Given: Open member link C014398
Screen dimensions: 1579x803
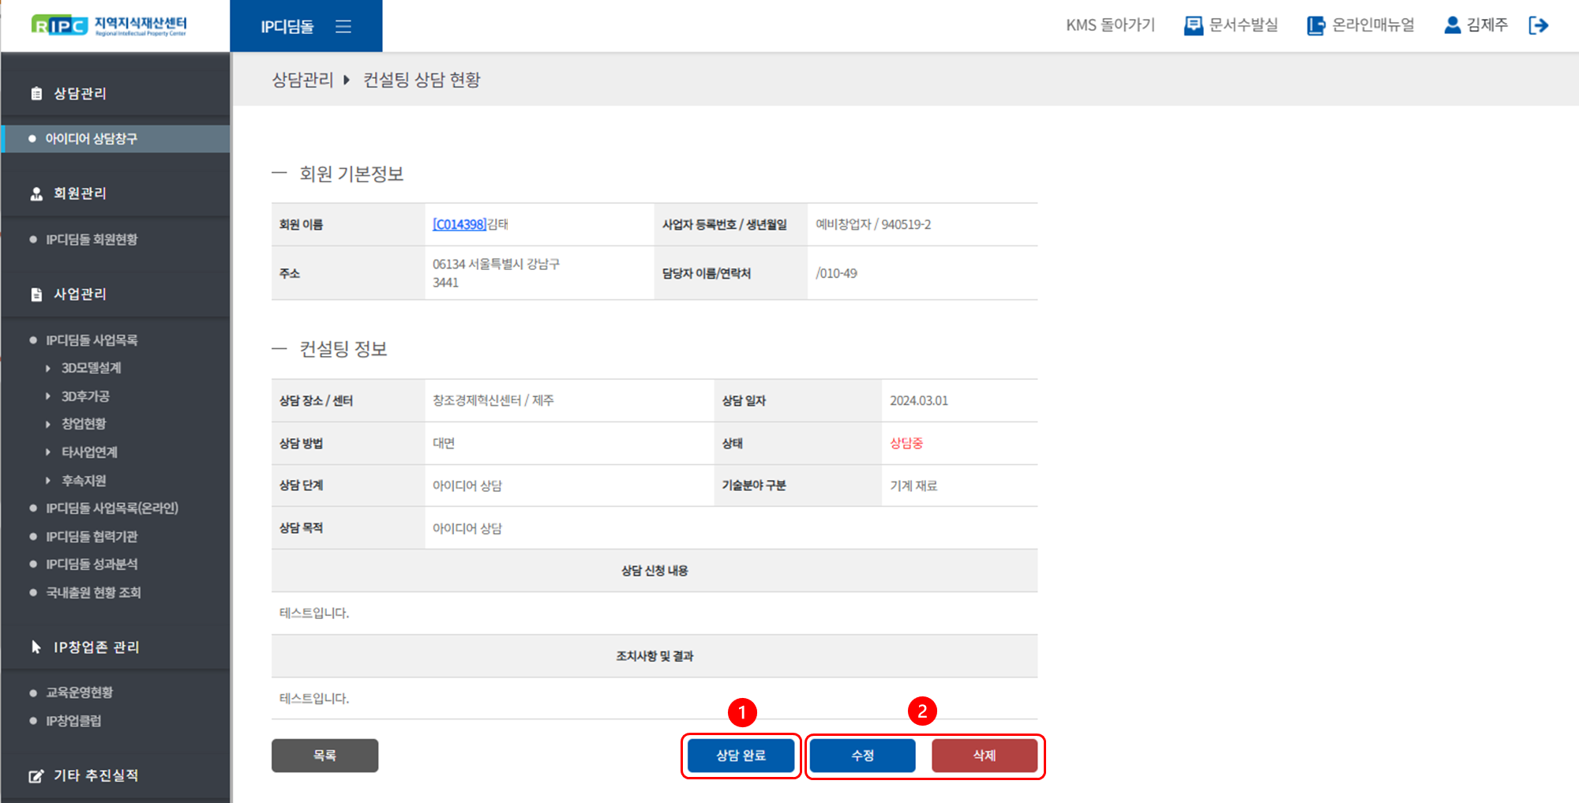Looking at the screenshot, I should (459, 224).
